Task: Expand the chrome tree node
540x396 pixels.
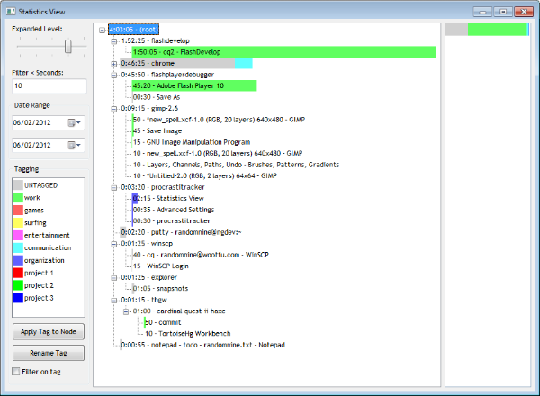Action: [114, 64]
